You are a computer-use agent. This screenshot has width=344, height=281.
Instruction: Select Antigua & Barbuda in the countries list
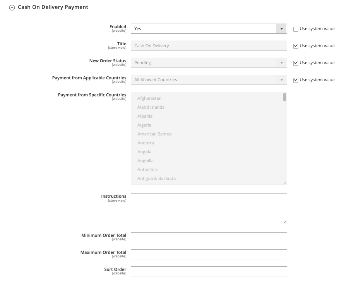click(156, 178)
